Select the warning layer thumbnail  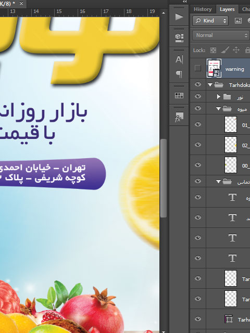pyautogui.click(x=214, y=68)
